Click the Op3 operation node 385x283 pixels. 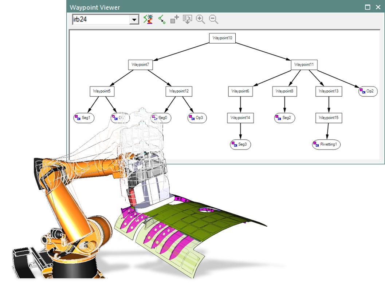point(197,118)
